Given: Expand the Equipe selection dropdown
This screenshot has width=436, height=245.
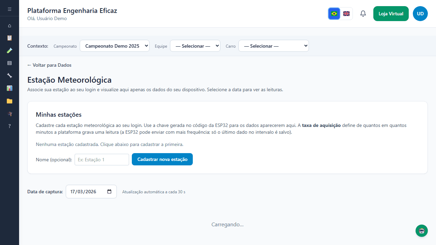Looking at the screenshot, I should click(x=195, y=46).
